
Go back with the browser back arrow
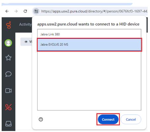click(x=7, y=11)
